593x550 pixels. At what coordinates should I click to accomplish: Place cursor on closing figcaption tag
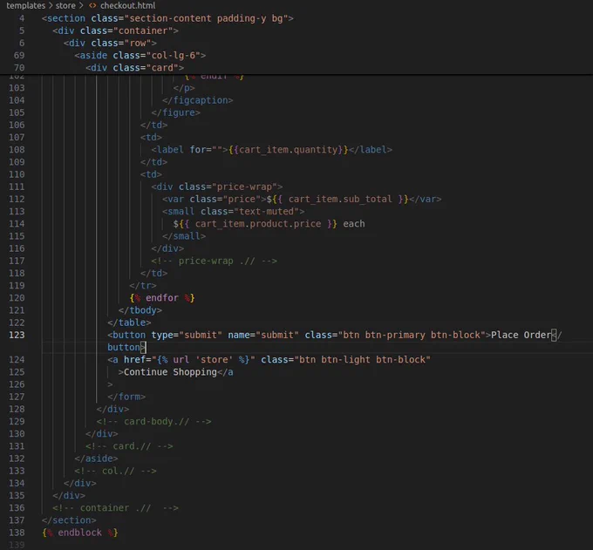pyautogui.click(x=197, y=100)
